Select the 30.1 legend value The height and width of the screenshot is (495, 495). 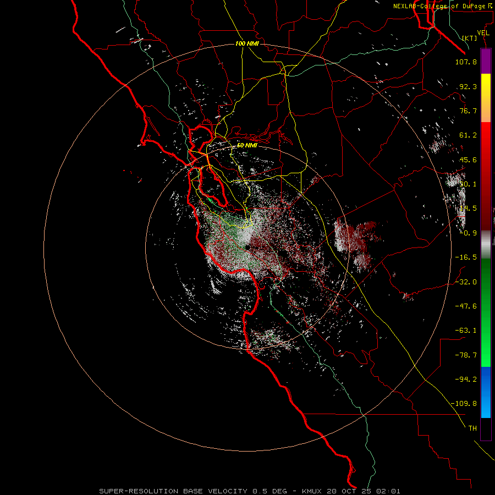coord(468,184)
